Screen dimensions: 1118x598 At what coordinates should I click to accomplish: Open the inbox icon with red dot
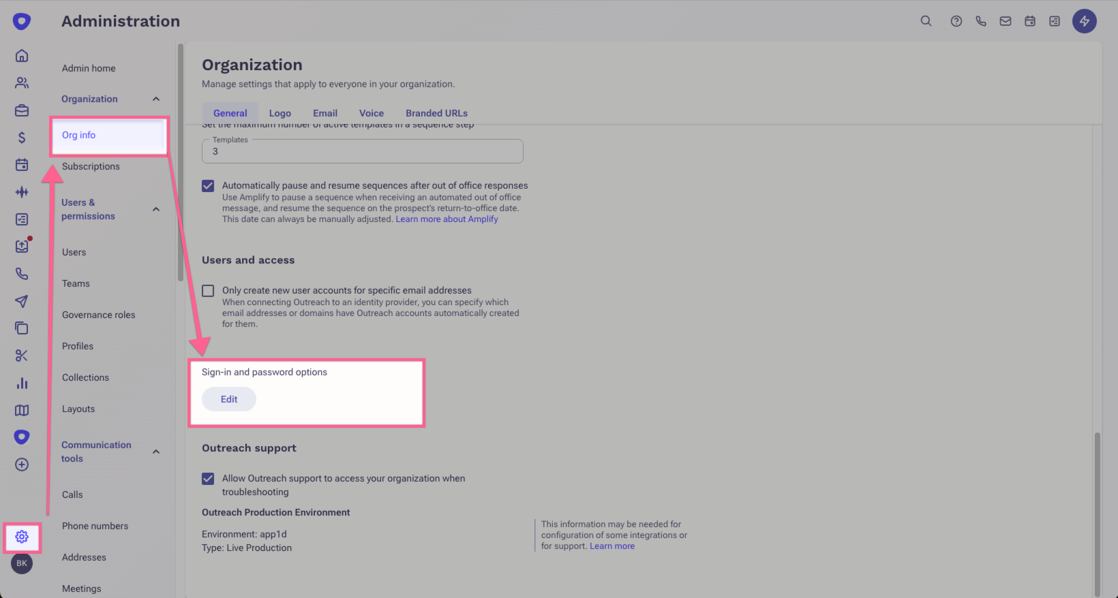tap(22, 247)
